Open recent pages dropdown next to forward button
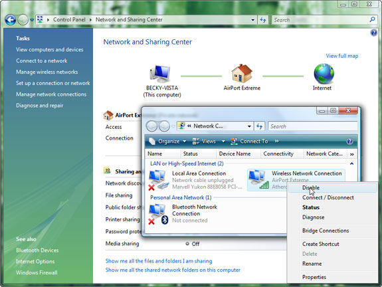Screen dimensions: 382x287 click(32, 20)
